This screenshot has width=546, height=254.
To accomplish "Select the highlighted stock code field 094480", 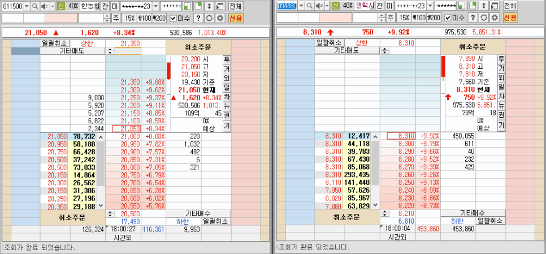I will pos(287,6).
